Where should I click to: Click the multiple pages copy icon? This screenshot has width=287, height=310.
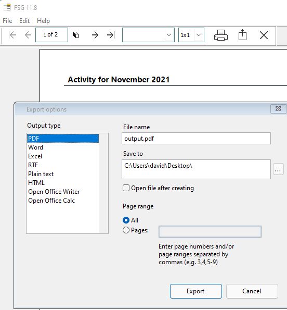click(x=76, y=35)
